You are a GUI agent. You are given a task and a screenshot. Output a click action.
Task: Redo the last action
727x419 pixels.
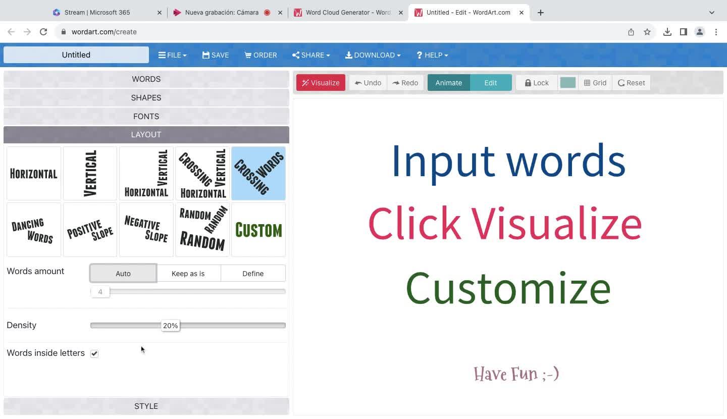click(405, 83)
